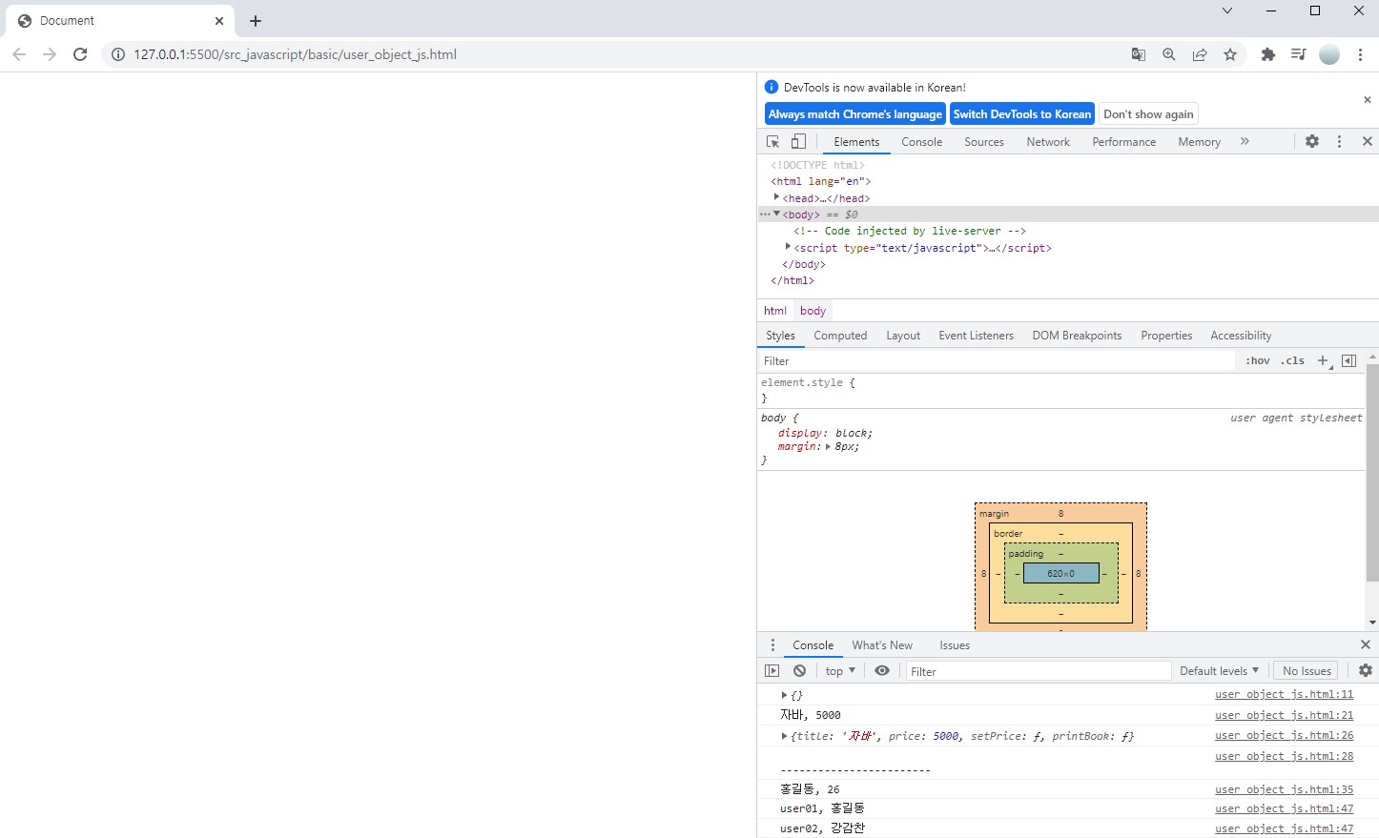Image resolution: width=1379 pixels, height=838 pixels.
Task: Open console settings gear icon
Action: point(1366,670)
